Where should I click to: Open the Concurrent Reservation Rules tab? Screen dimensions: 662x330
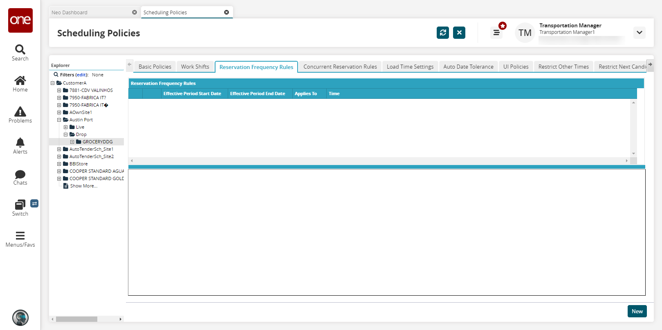tap(340, 67)
